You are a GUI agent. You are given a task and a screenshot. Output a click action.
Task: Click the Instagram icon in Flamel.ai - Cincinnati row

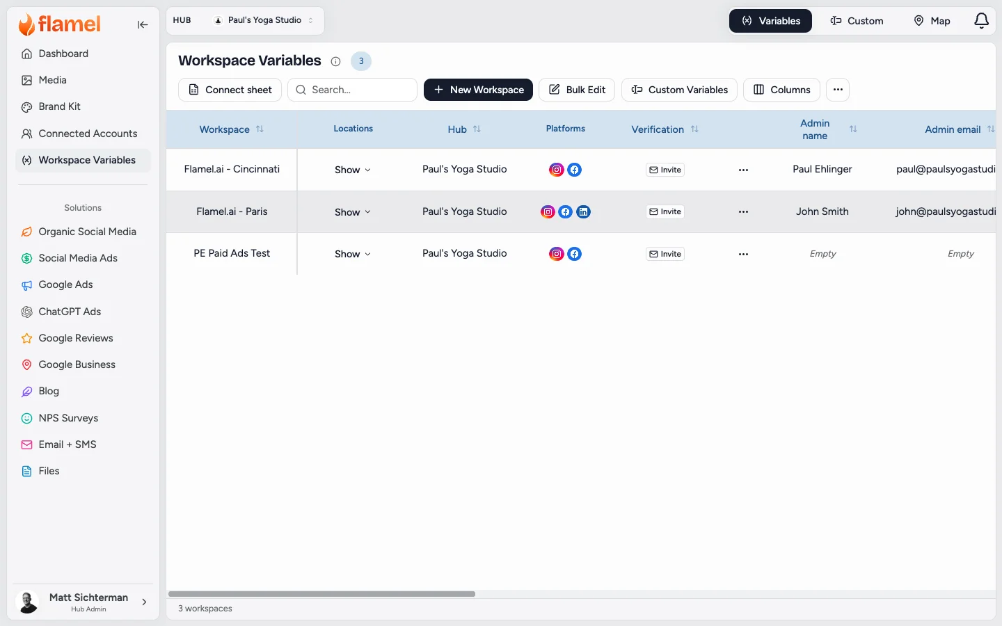click(x=557, y=170)
